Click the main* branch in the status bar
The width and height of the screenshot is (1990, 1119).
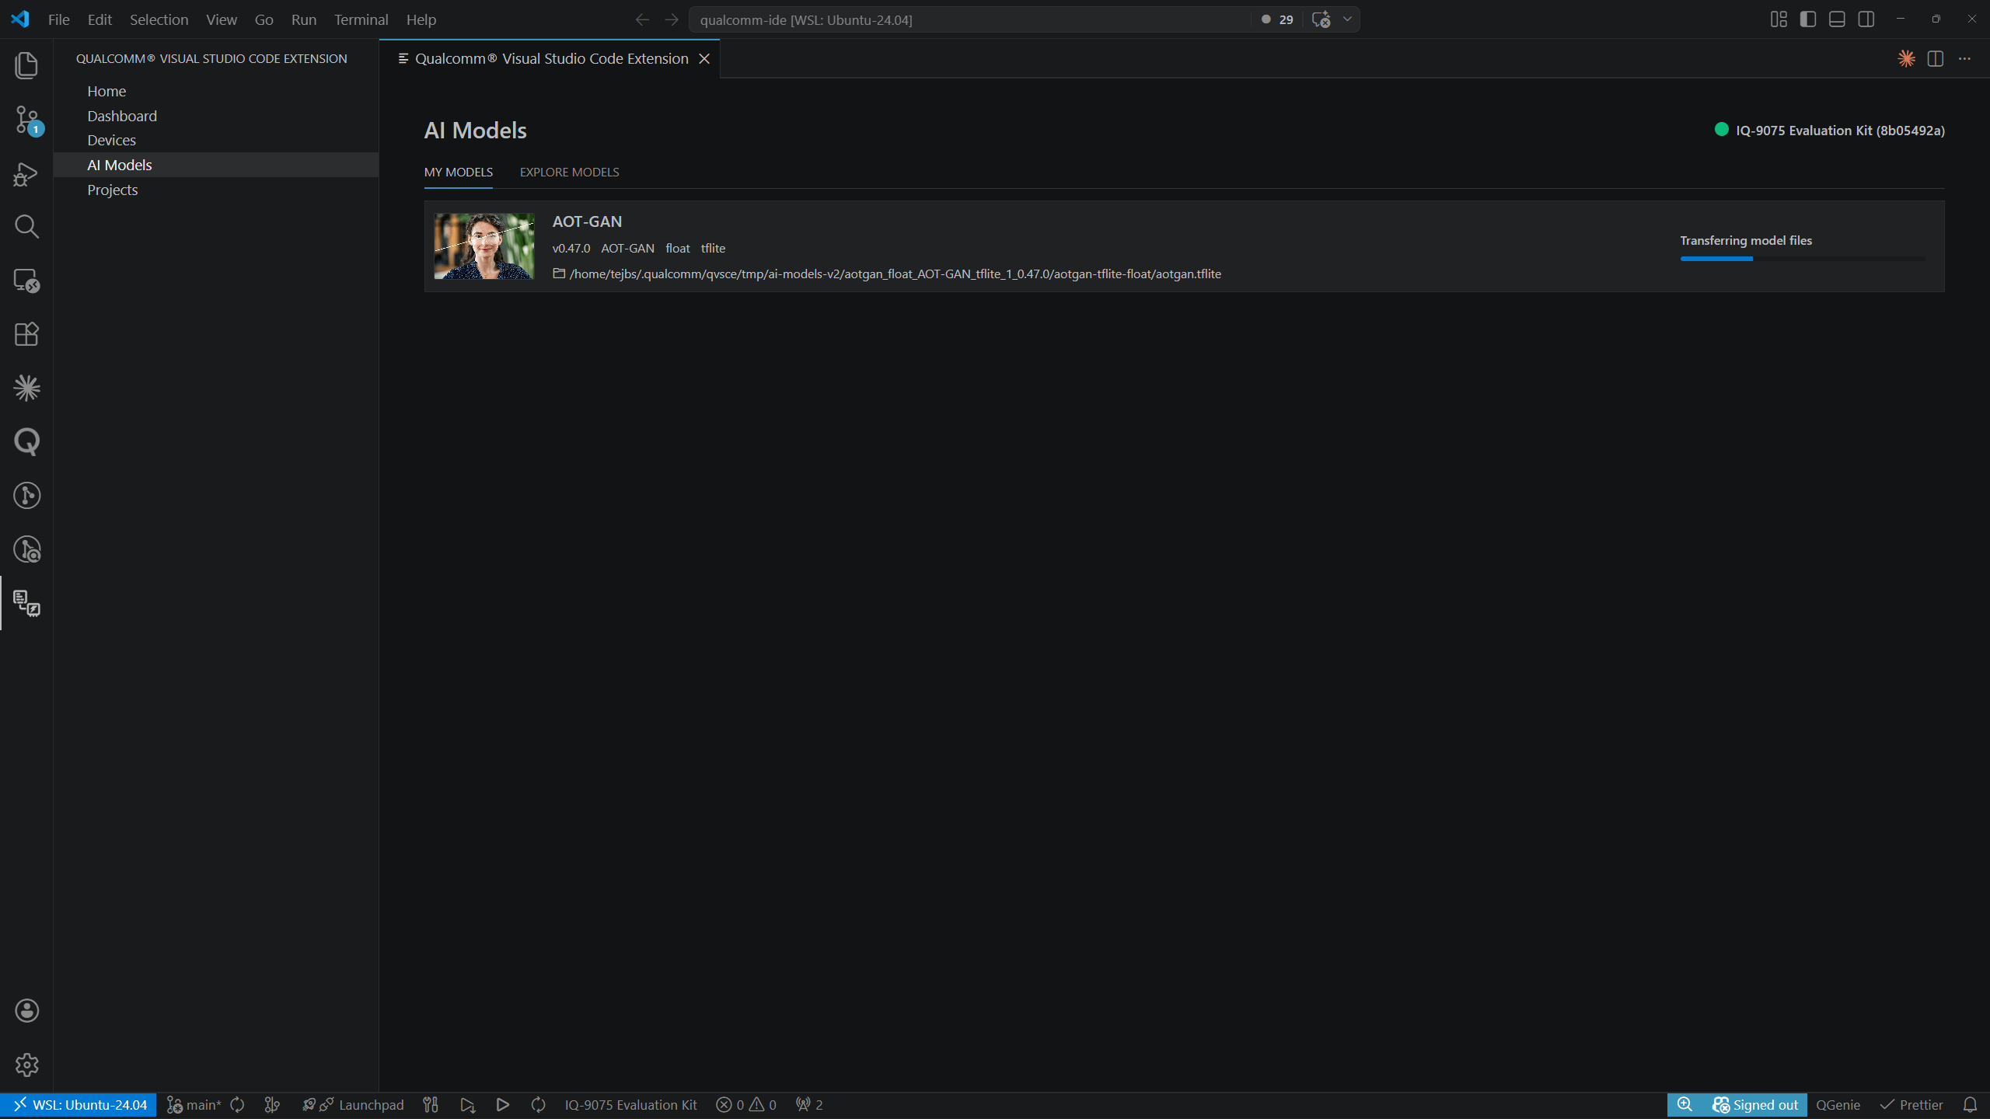tap(194, 1105)
